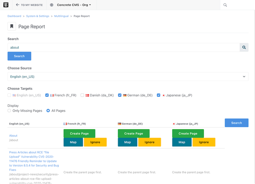Toggle the Japanese (ja_JP) target checkbox
The width and height of the screenshot is (255, 184).
click(x=159, y=95)
